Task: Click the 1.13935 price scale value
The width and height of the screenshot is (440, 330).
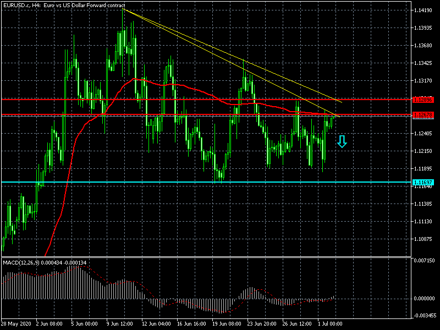Action: [423, 28]
